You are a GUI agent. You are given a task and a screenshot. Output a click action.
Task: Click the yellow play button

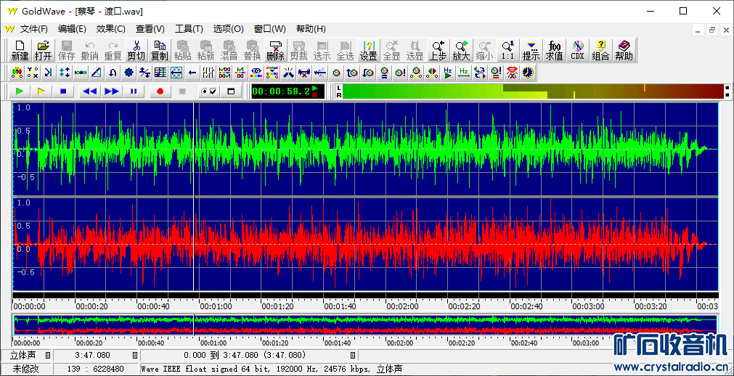[x=41, y=91]
